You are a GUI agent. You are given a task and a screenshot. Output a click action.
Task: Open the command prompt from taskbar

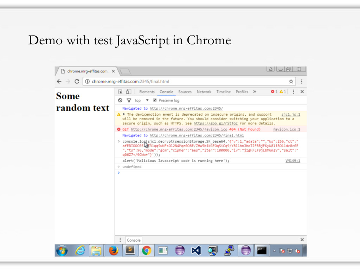pyautogui.click(x=262, y=250)
